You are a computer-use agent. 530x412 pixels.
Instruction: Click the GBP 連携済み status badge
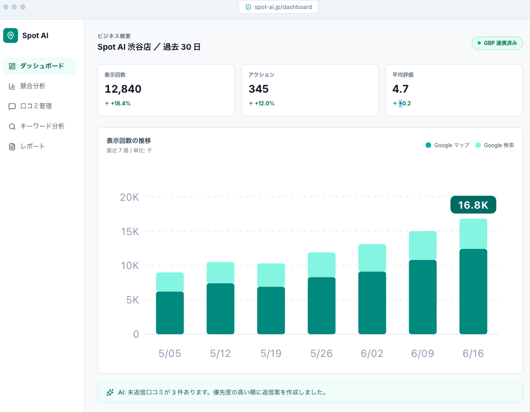tap(497, 43)
